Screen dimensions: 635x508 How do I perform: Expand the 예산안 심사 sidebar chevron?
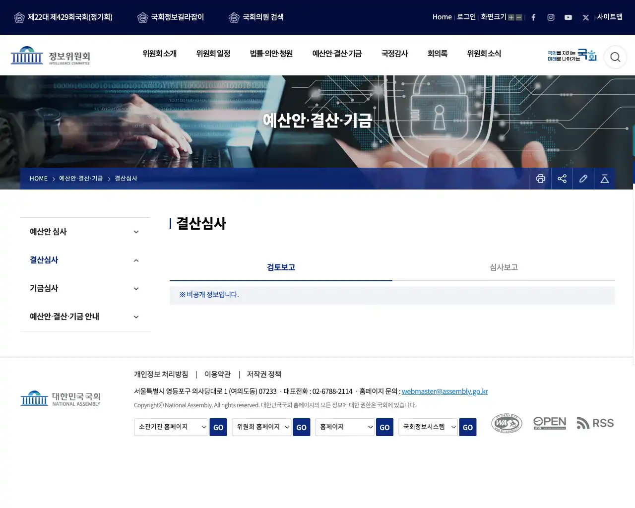tap(136, 232)
